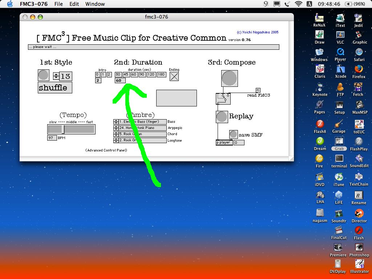
Task: Select intro length 0
Action: click(97, 74)
